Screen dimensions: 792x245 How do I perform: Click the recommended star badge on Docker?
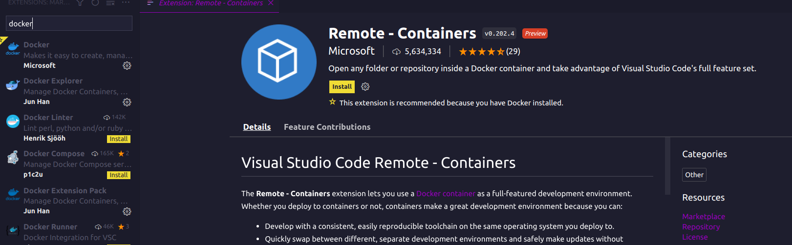click(3, 40)
